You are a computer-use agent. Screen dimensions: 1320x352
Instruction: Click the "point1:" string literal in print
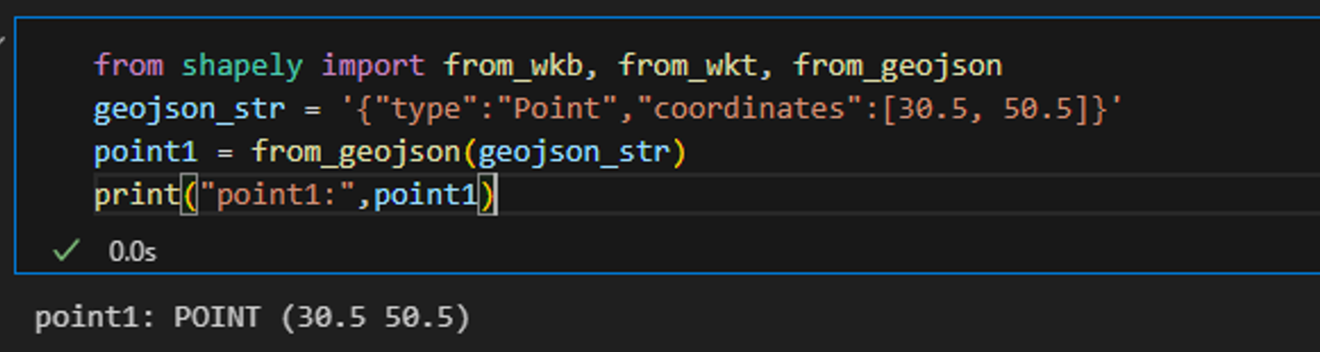[x=277, y=195]
